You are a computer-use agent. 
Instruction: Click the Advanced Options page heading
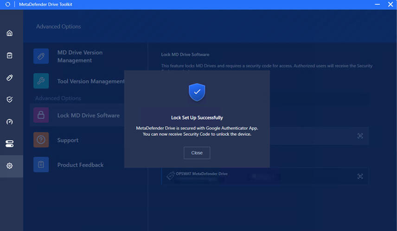58,26
